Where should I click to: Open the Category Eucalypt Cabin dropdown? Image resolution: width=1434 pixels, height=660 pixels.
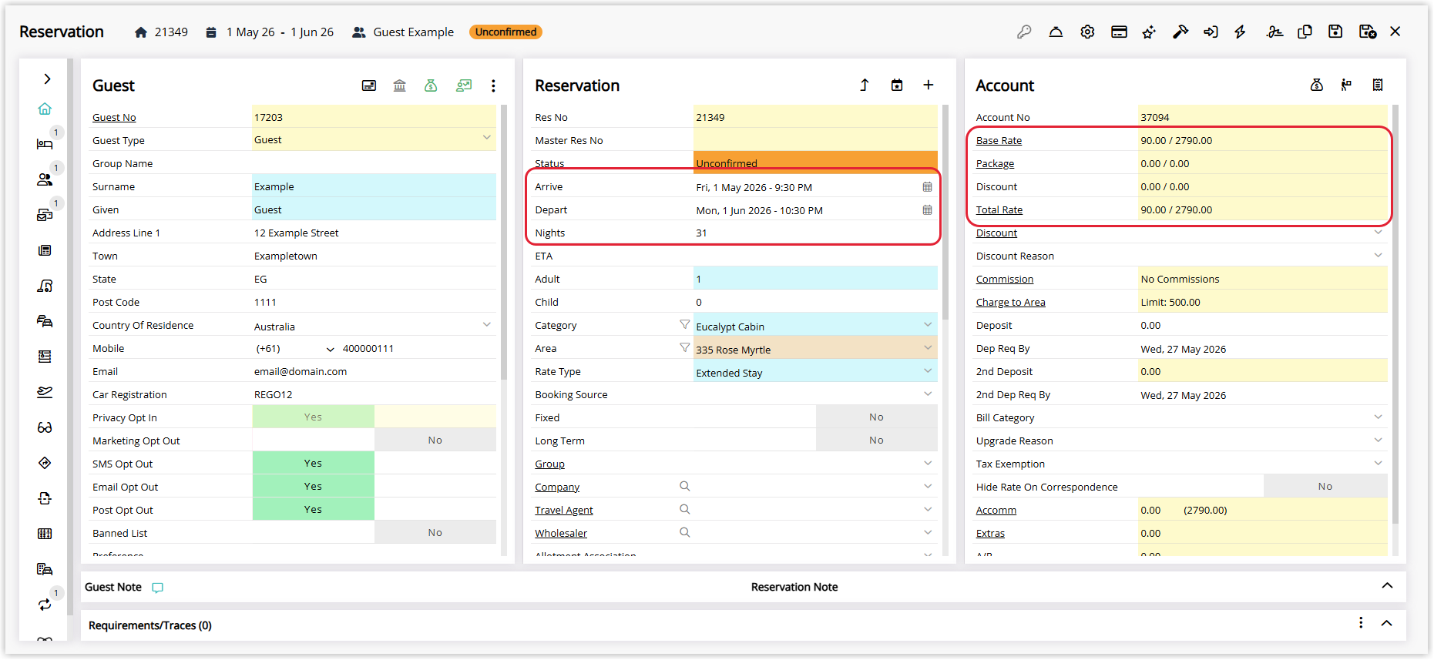(x=928, y=324)
